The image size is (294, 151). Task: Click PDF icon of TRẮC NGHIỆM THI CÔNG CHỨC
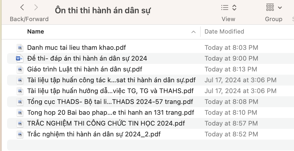(20, 124)
